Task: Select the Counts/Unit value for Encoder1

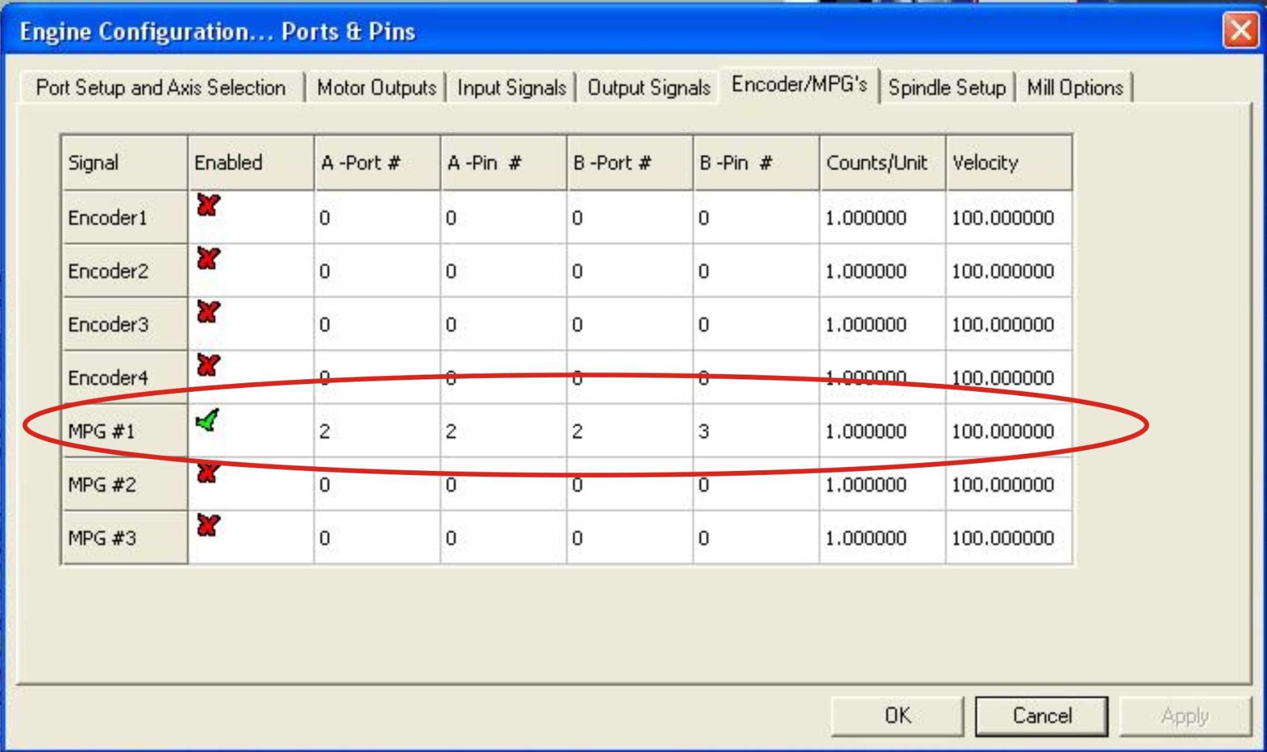Action: point(881,218)
